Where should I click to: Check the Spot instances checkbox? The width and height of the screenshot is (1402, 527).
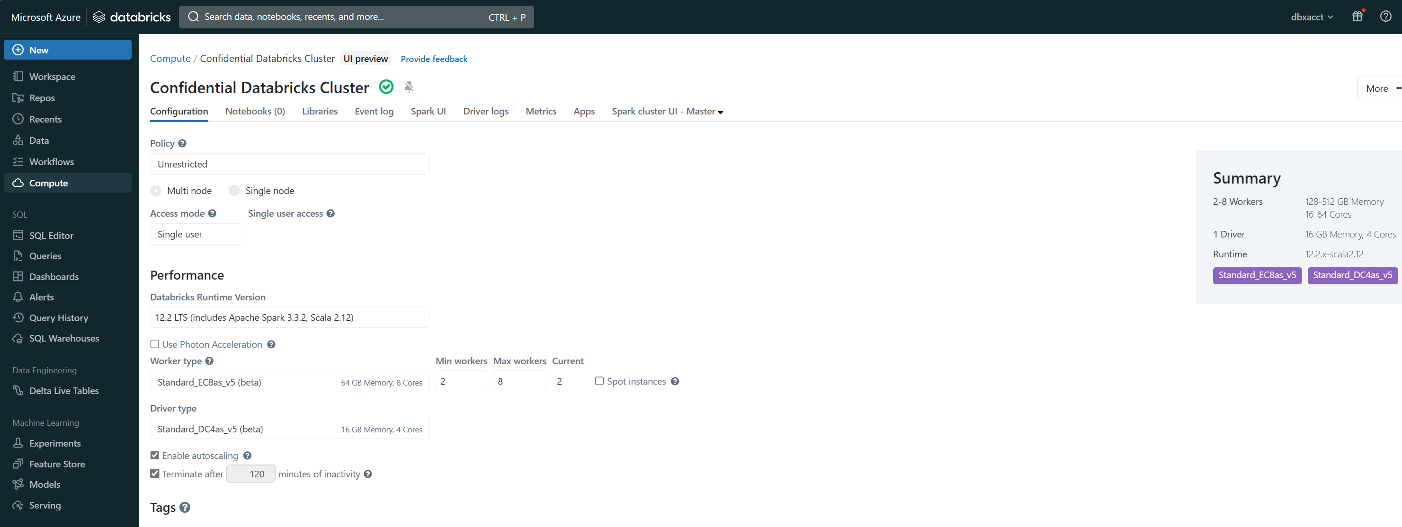599,381
